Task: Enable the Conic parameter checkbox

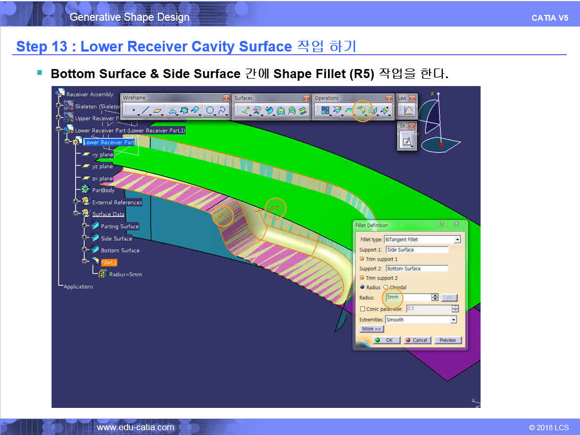Action: [363, 309]
